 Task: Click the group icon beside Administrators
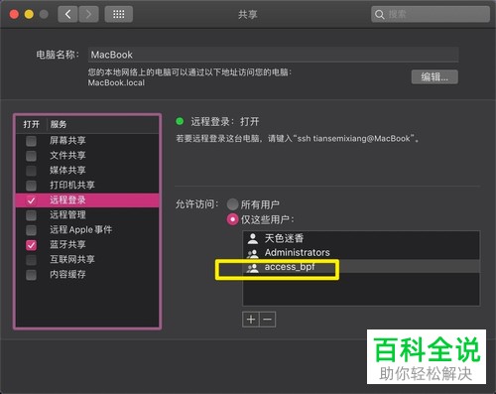(253, 253)
